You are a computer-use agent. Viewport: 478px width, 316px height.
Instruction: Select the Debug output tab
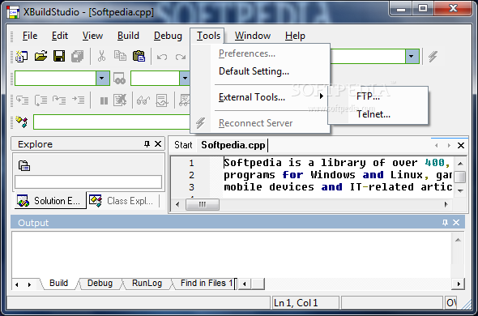tap(100, 284)
